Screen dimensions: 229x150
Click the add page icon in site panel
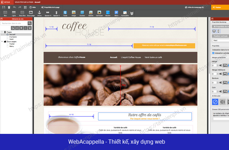click(13, 28)
